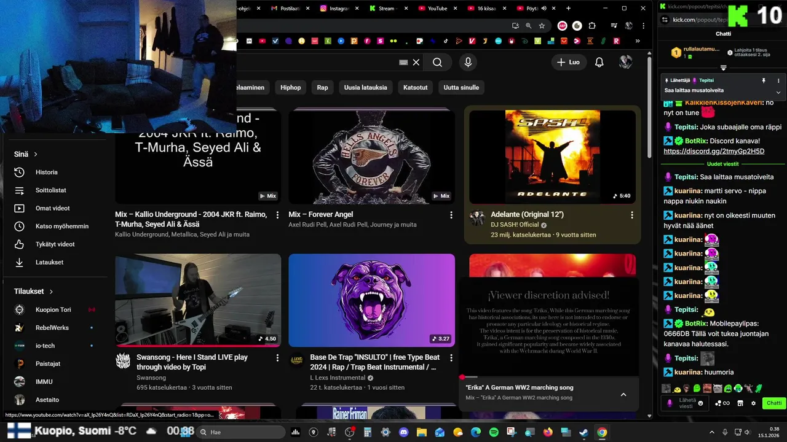Image resolution: width=787 pixels, height=442 pixels.
Task: Clear the search field with the X
Action: click(416, 62)
